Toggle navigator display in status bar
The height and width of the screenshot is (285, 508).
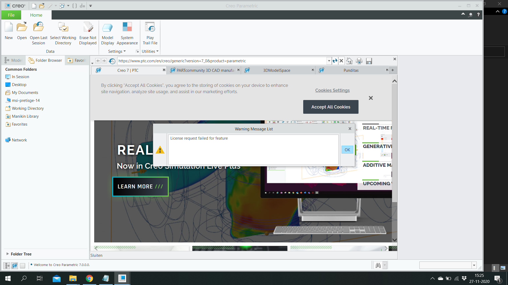pos(7,265)
